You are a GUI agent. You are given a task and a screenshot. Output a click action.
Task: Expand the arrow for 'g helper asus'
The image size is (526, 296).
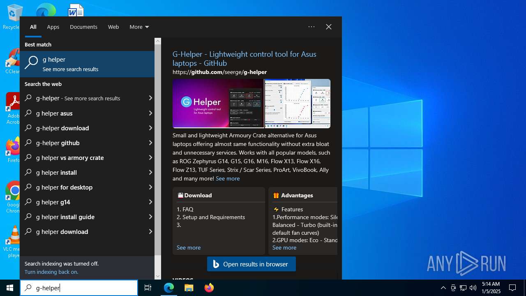[x=150, y=113]
